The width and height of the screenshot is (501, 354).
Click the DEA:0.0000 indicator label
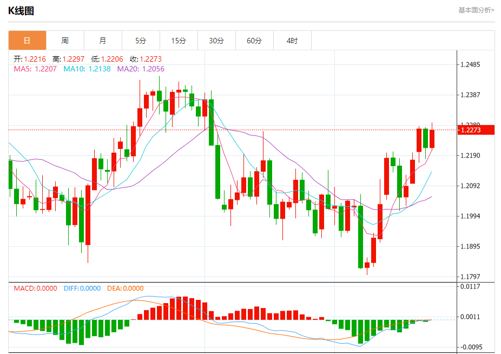click(x=126, y=289)
